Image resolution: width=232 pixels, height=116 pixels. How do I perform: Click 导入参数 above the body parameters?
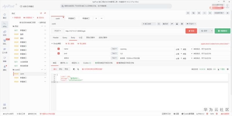pyautogui.click(x=70, y=44)
